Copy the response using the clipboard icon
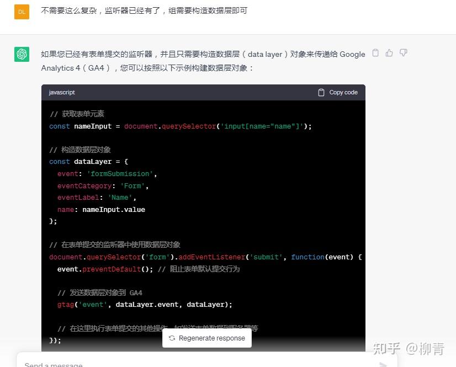Image resolution: width=456 pixels, height=367 pixels. click(375, 52)
